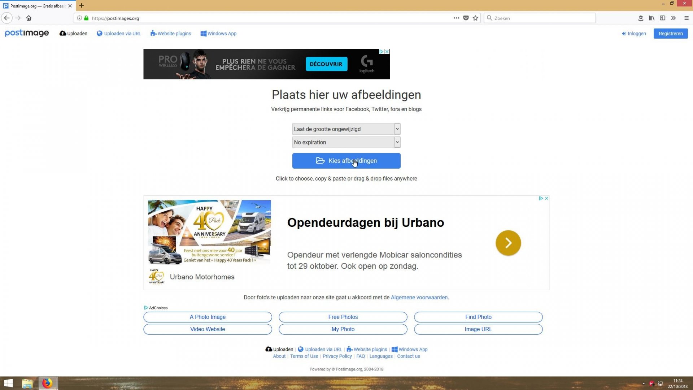
Task: Open the Algemene voorwaarden link
Action: coord(419,297)
